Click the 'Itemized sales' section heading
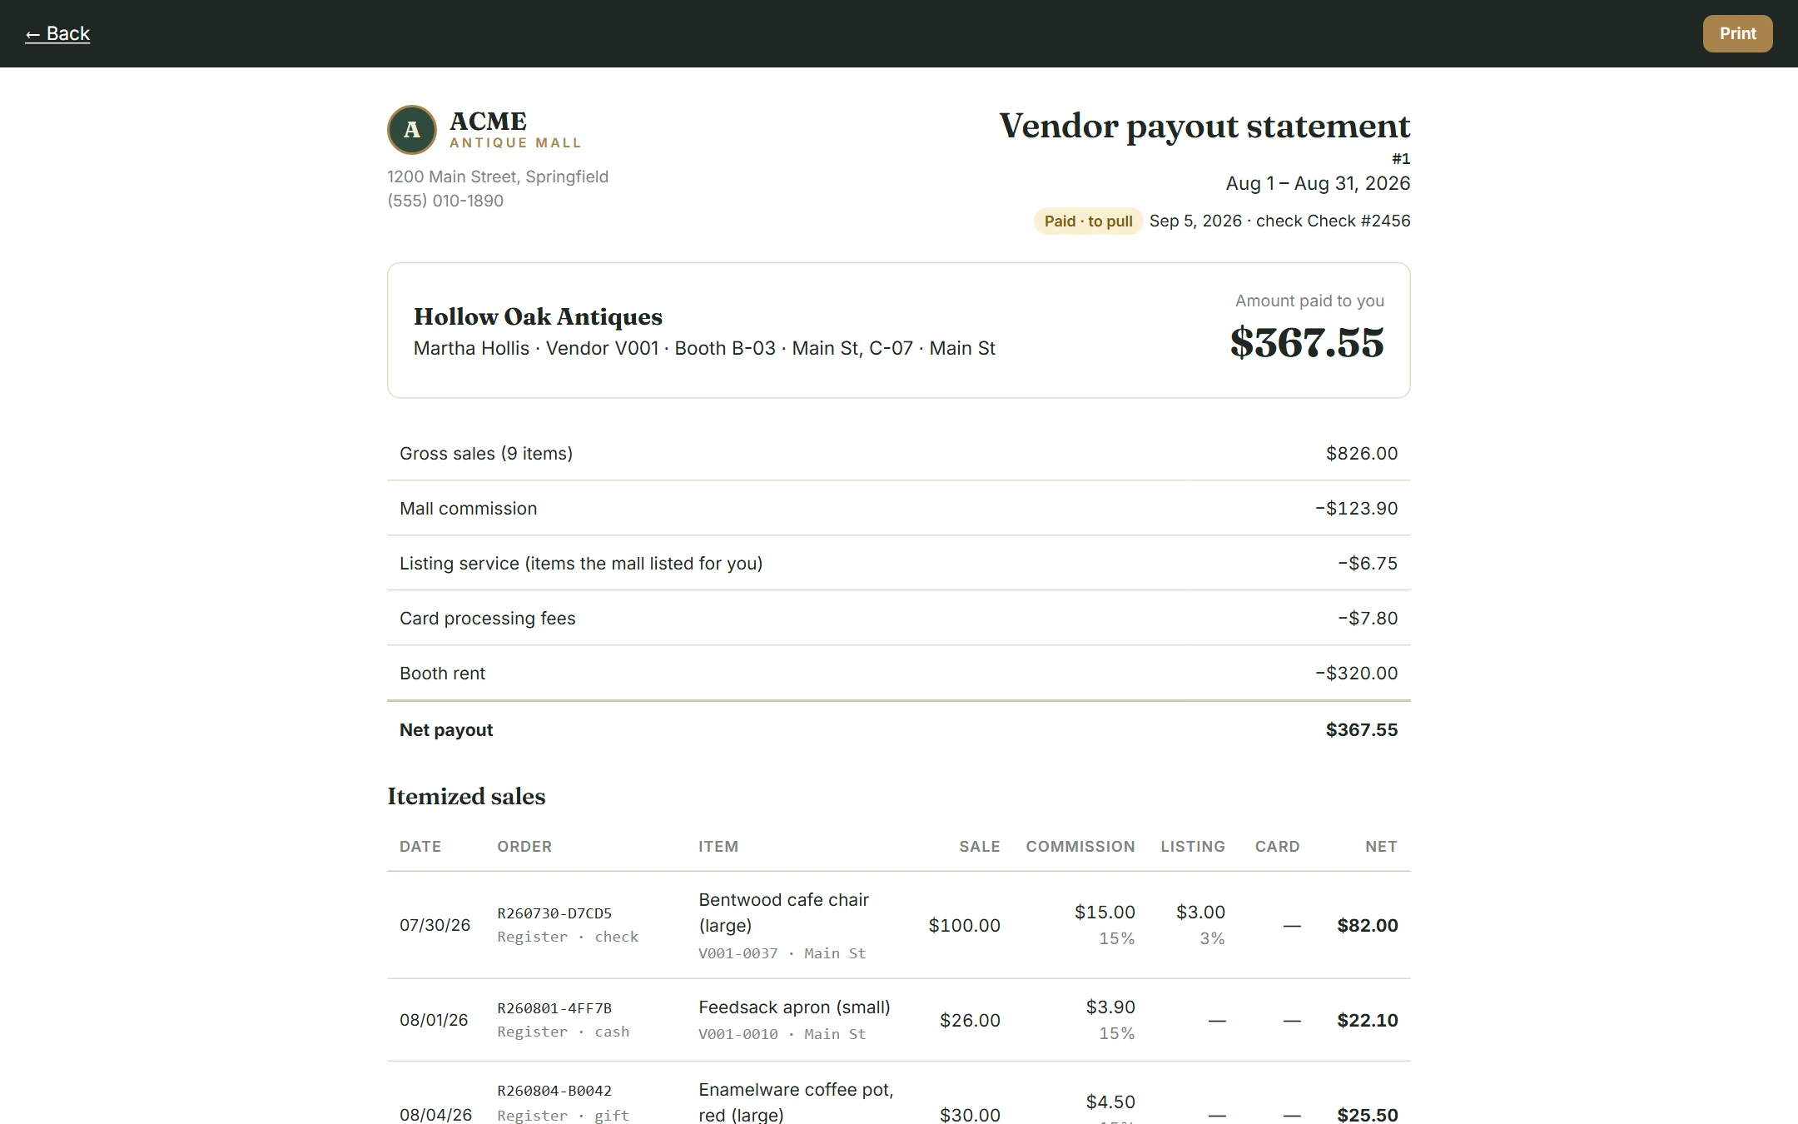The height and width of the screenshot is (1124, 1798). pyautogui.click(x=466, y=796)
